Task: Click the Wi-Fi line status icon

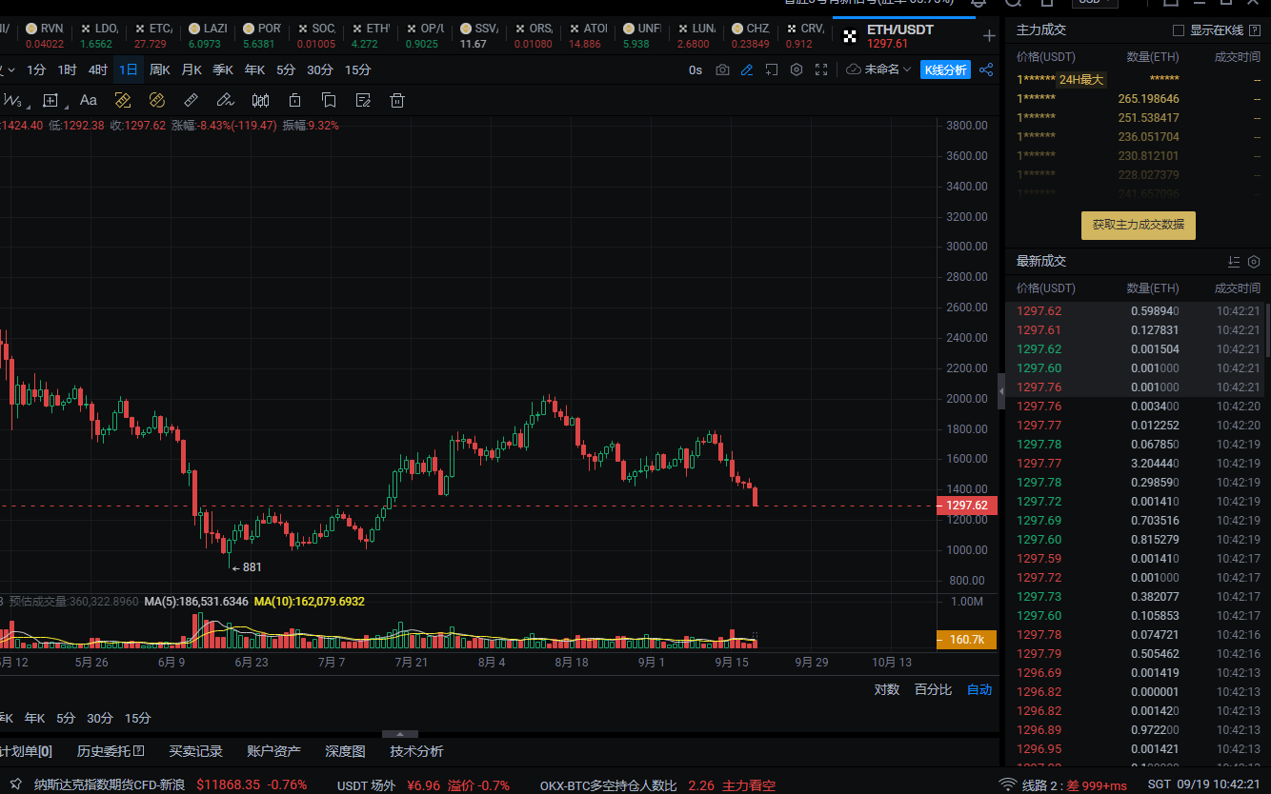Action: pyautogui.click(x=1008, y=784)
